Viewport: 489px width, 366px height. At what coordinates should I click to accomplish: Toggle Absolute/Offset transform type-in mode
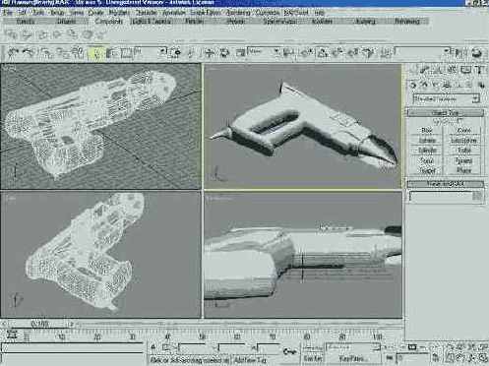point(166,347)
